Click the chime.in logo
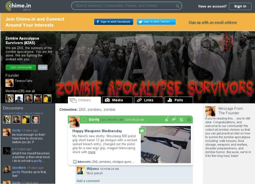 [x=18, y=6]
